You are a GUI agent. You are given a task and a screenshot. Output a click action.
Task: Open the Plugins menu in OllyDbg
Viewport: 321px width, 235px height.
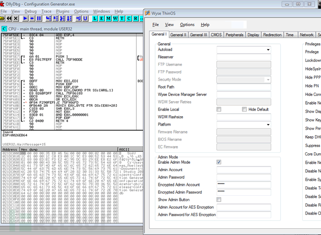(62, 11)
